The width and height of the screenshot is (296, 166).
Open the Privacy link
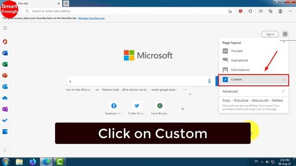coord(226,100)
